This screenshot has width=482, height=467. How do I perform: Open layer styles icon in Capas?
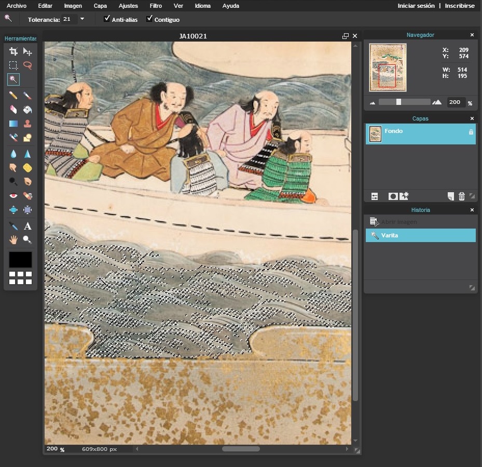pyautogui.click(x=404, y=196)
